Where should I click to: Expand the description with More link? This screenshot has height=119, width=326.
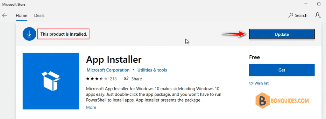pos(91,107)
